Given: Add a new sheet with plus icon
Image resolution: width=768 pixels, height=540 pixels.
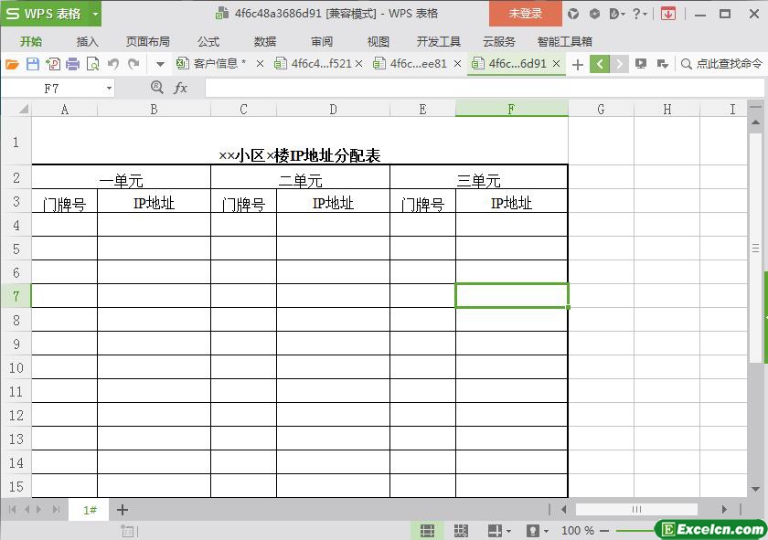Looking at the screenshot, I should point(122,510).
